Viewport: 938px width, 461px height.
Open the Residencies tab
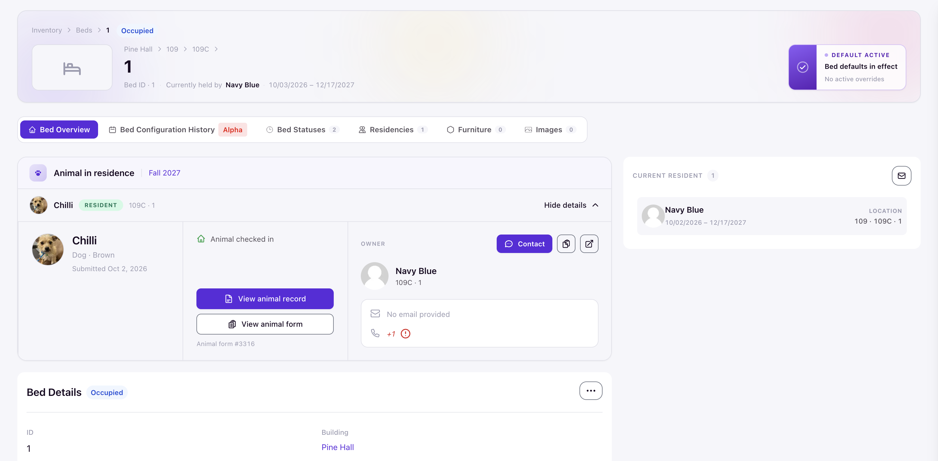coord(393,130)
